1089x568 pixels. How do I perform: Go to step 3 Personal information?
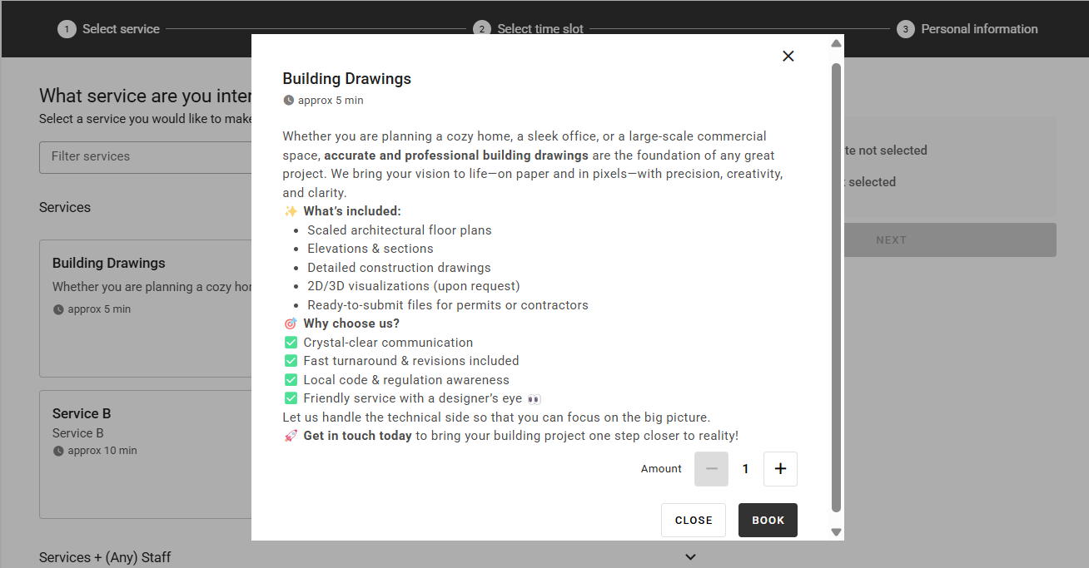[x=979, y=29]
